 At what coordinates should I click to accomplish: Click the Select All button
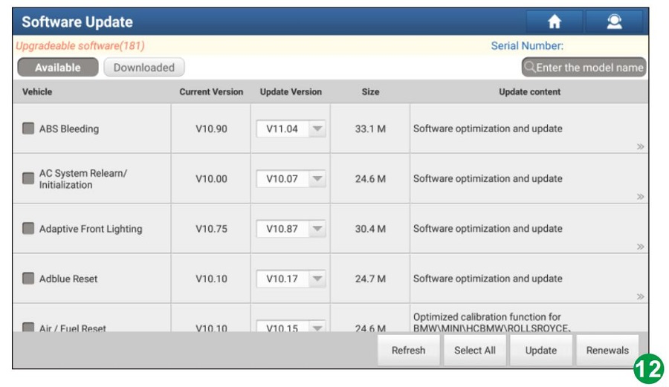click(475, 351)
